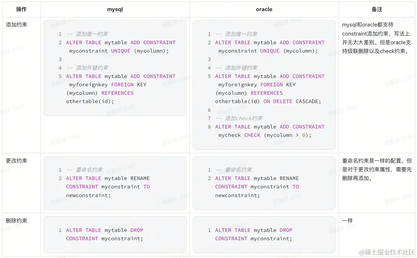
Task: Click the oracle column header
Action: 264,9
